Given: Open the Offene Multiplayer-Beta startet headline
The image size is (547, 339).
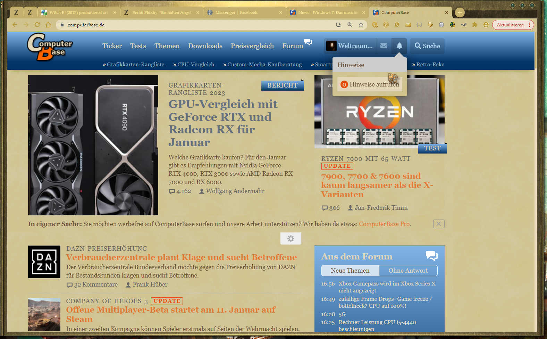Looking at the screenshot, I should pos(171,314).
